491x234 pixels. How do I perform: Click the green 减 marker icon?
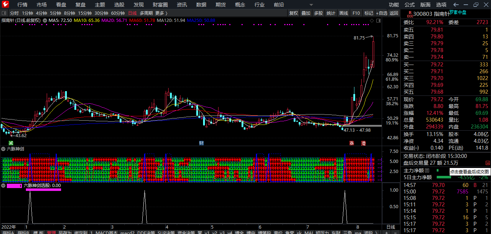pos(11,143)
